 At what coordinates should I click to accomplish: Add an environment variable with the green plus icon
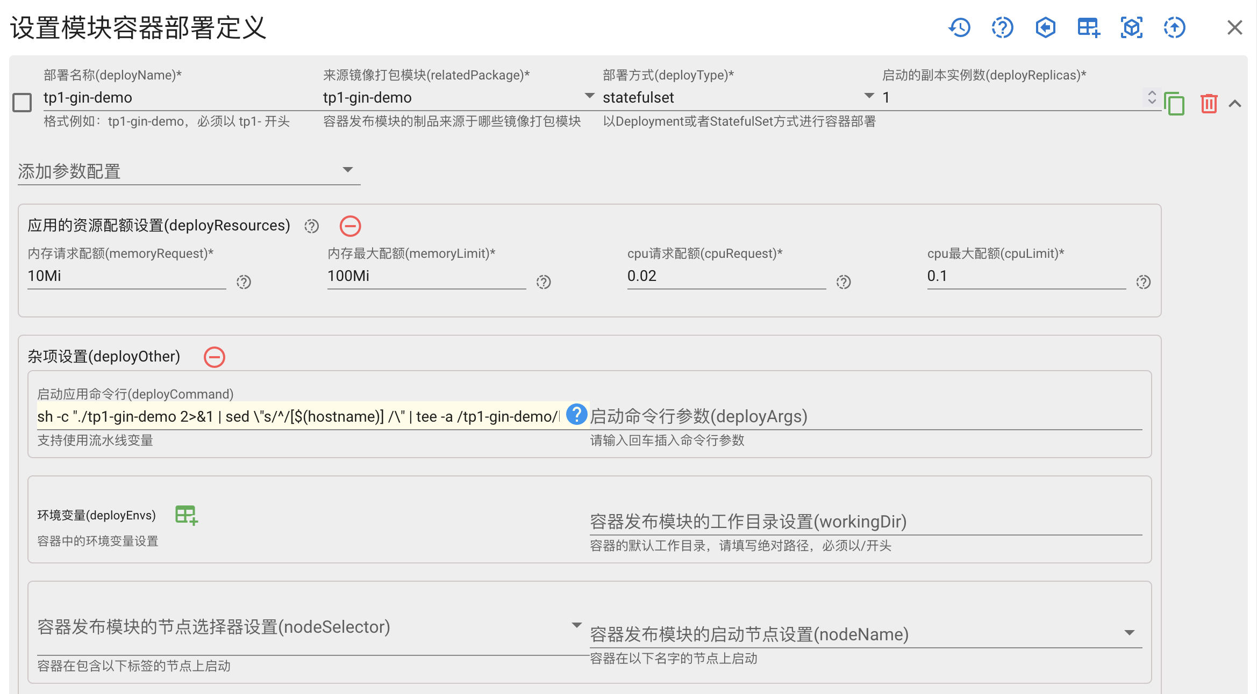[x=186, y=515]
